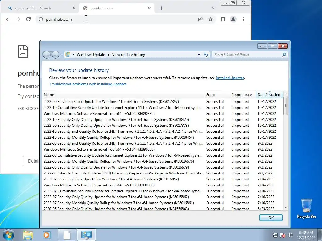Click Back button in Control Panel window
The width and height of the screenshot is (322, 241).
click(47, 55)
